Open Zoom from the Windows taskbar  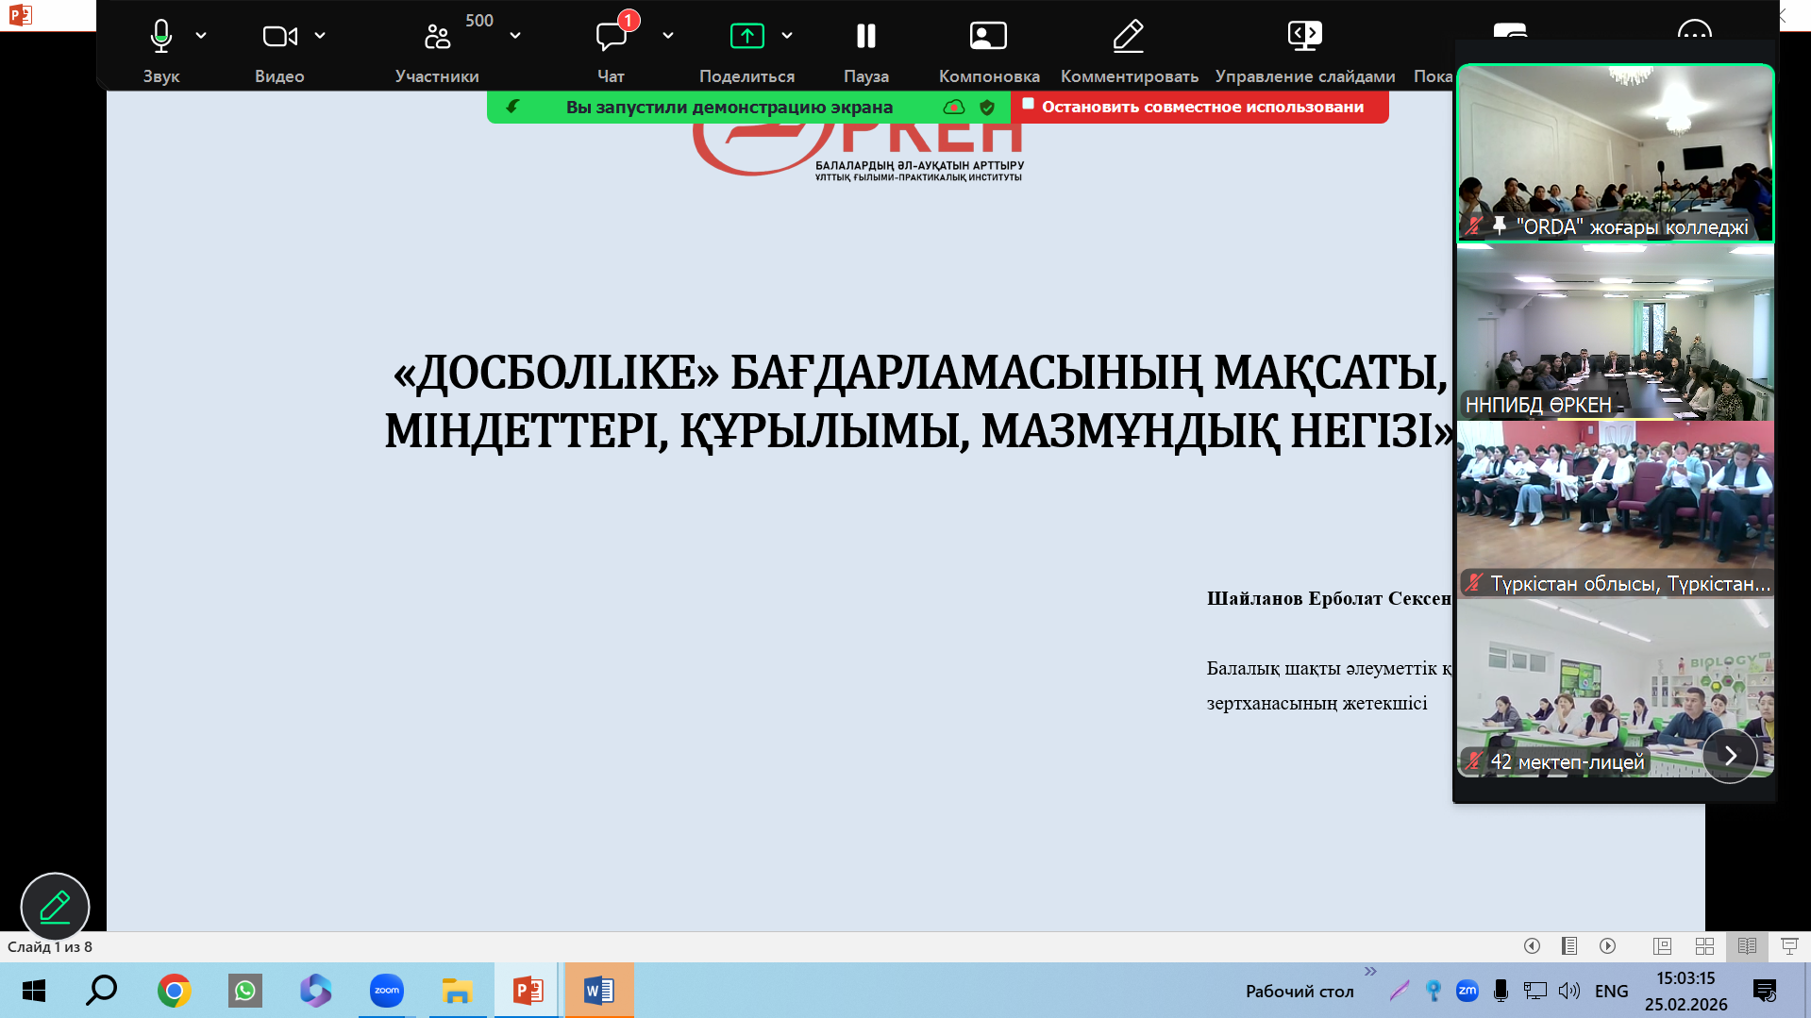click(x=386, y=991)
